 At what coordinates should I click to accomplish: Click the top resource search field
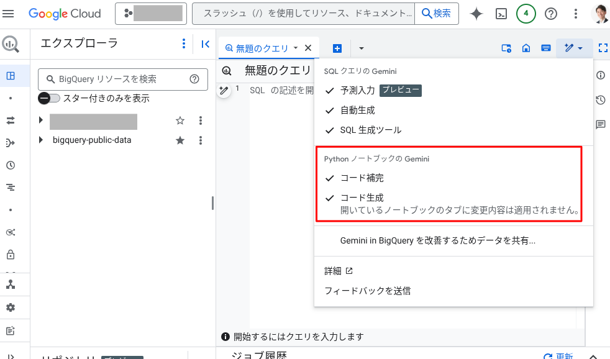tap(303, 14)
